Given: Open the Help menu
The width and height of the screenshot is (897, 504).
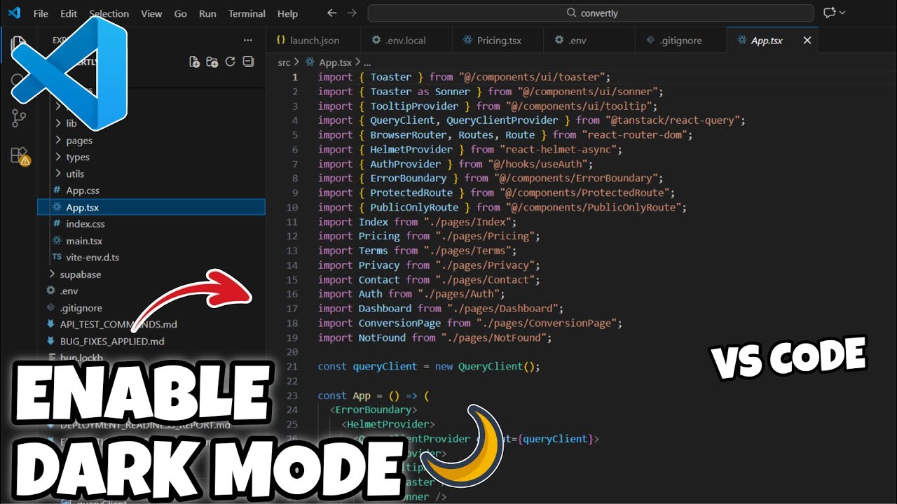Looking at the screenshot, I should click(x=287, y=13).
